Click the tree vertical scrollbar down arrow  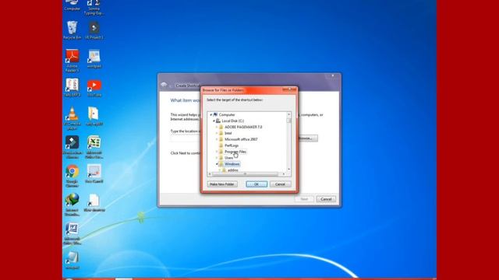[x=289, y=170]
